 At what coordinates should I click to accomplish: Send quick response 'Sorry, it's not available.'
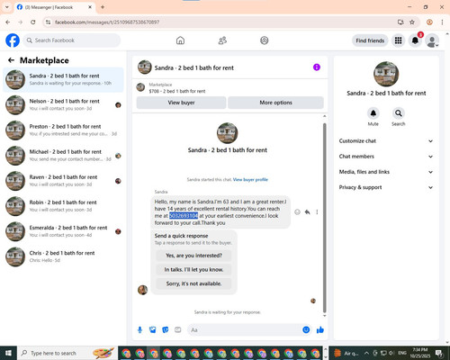point(193,283)
